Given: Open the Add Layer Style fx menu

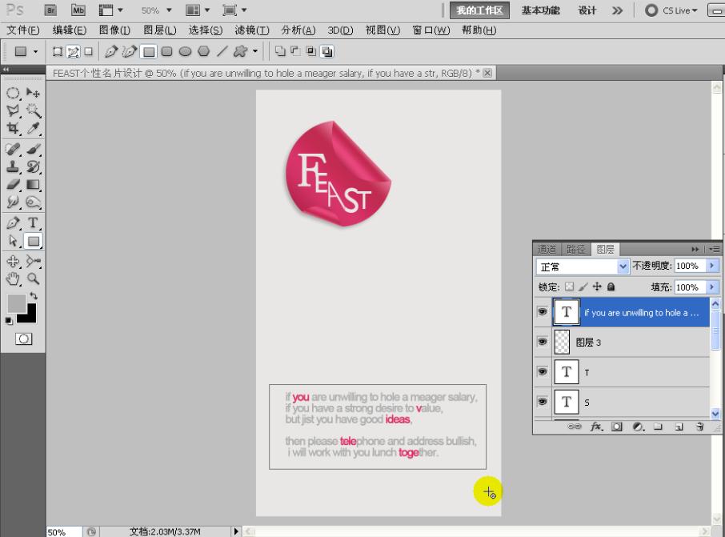Looking at the screenshot, I should click(x=597, y=427).
